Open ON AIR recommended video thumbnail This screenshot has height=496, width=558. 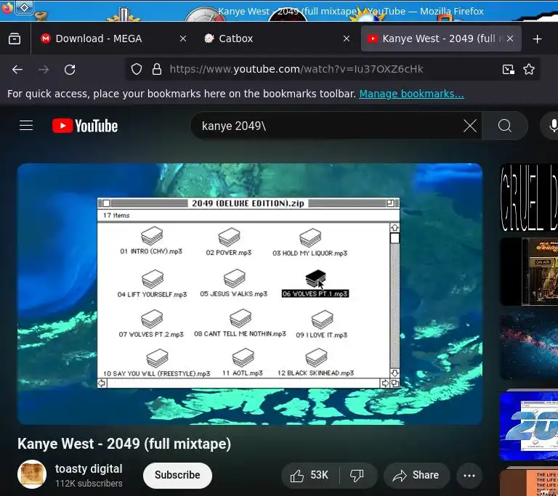coord(529,272)
